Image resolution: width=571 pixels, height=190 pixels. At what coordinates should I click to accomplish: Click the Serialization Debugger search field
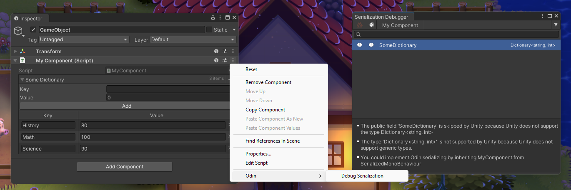click(458, 35)
